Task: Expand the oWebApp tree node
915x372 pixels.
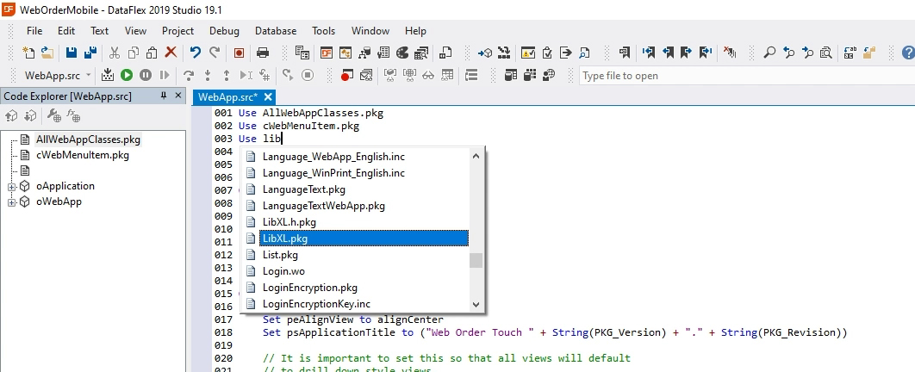Action: [12, 202]
